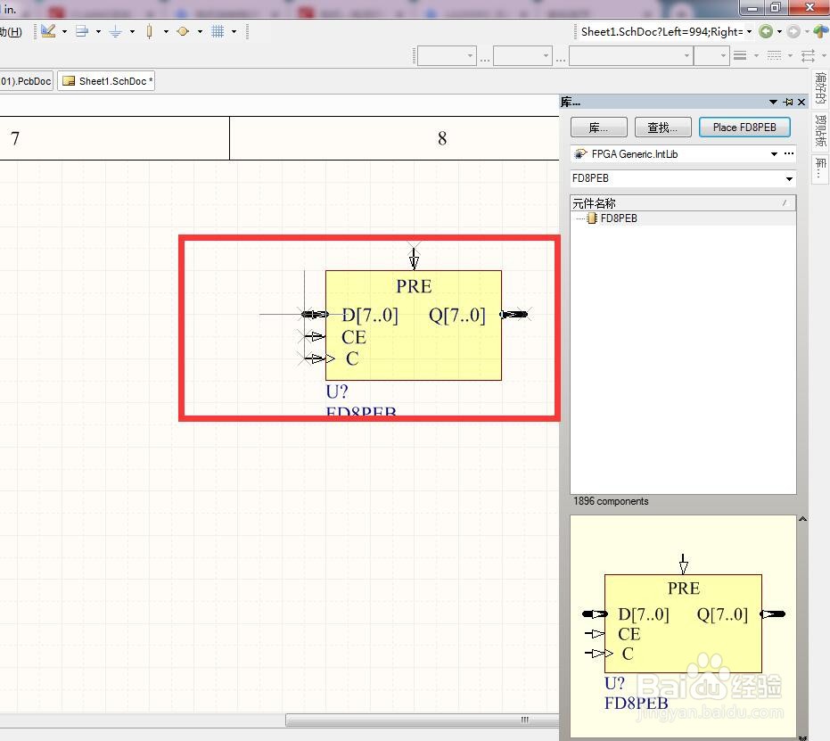Click the arrow direction style icon
The height and width of the screenshot is (741, 830).
(x=808, y=55)
